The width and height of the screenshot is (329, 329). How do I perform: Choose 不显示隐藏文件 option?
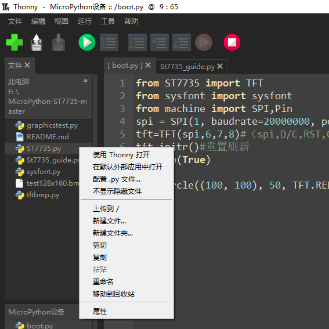click(126, 191)
